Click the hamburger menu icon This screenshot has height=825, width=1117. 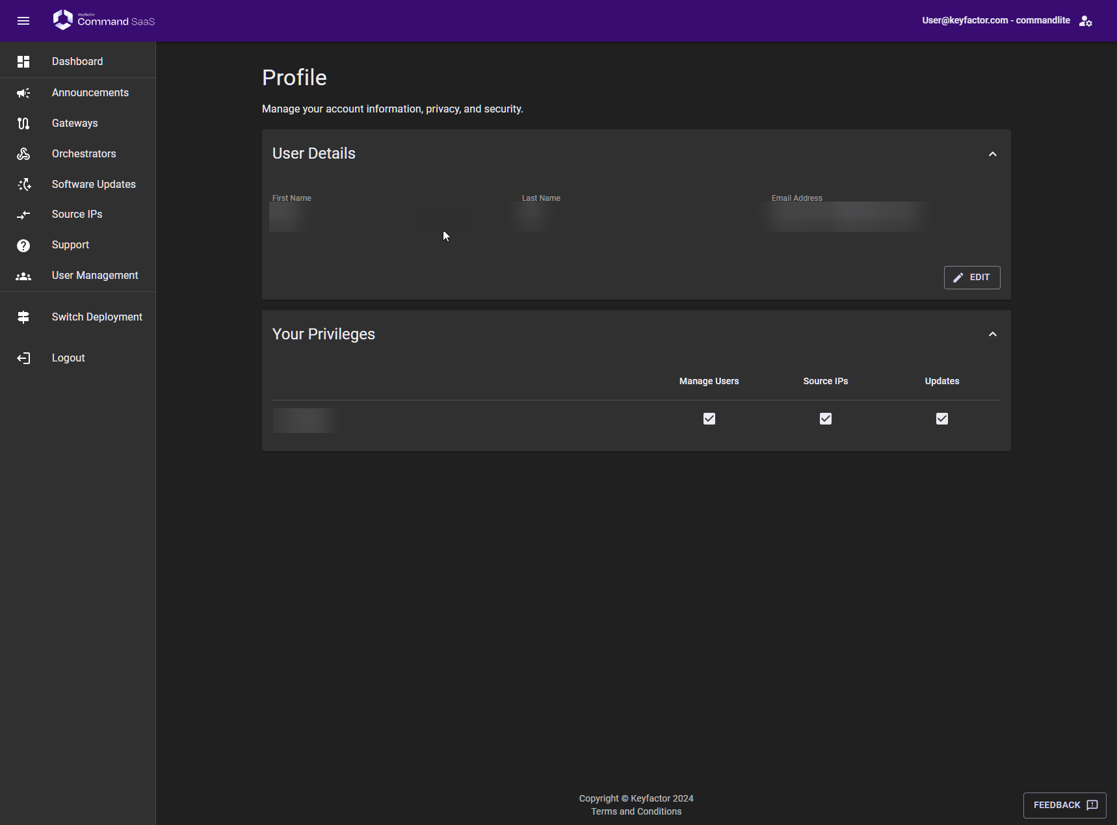point(23,21)
